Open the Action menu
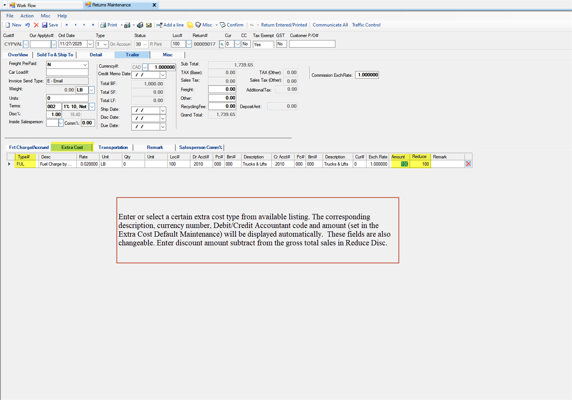 click(x=27, y=16)
